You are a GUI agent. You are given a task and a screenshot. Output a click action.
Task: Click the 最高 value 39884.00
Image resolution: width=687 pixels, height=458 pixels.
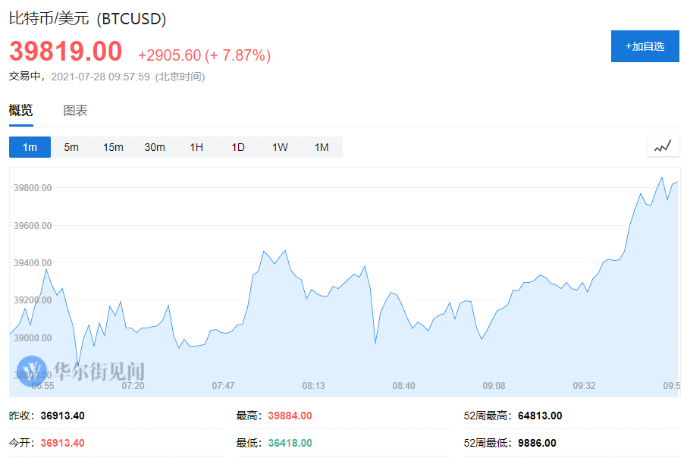pos(290,416)
